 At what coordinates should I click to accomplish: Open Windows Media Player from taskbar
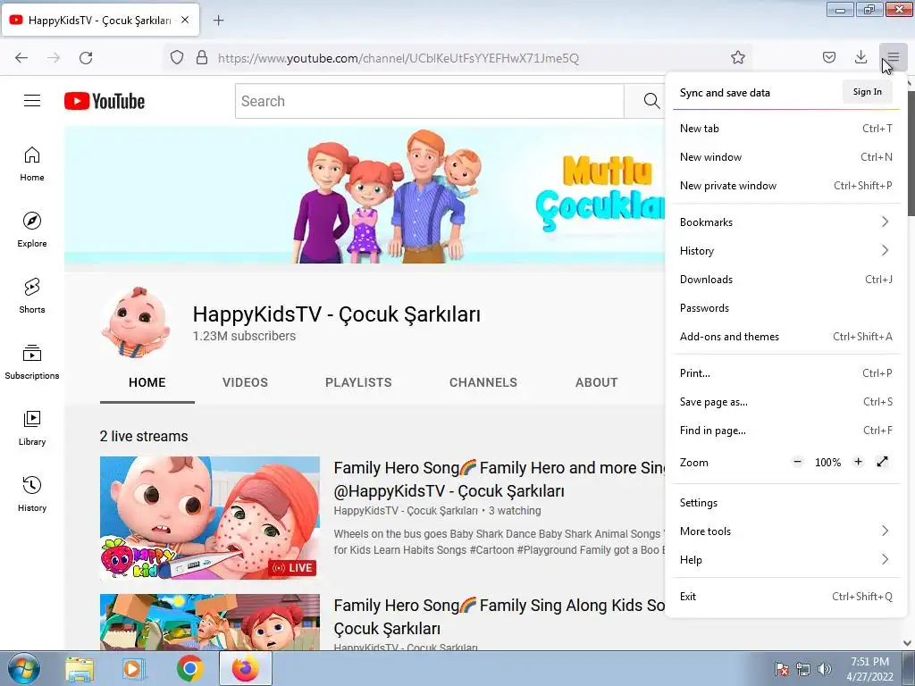133,669
